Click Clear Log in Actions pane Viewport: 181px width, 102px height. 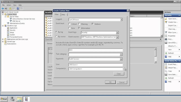coord(172,29)
